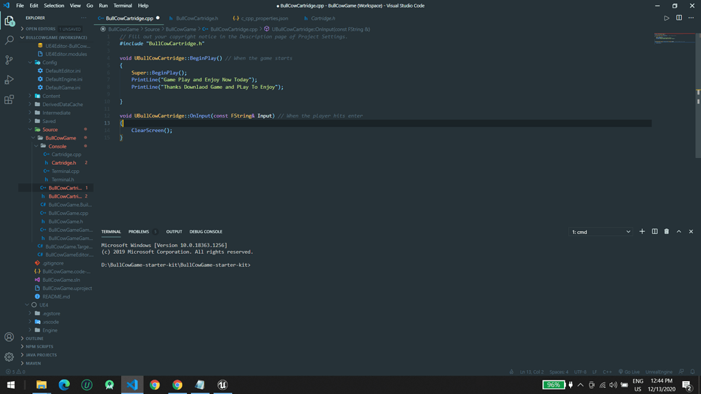Open Explorer More Actions ellipsis

click(x=84, y=18)
